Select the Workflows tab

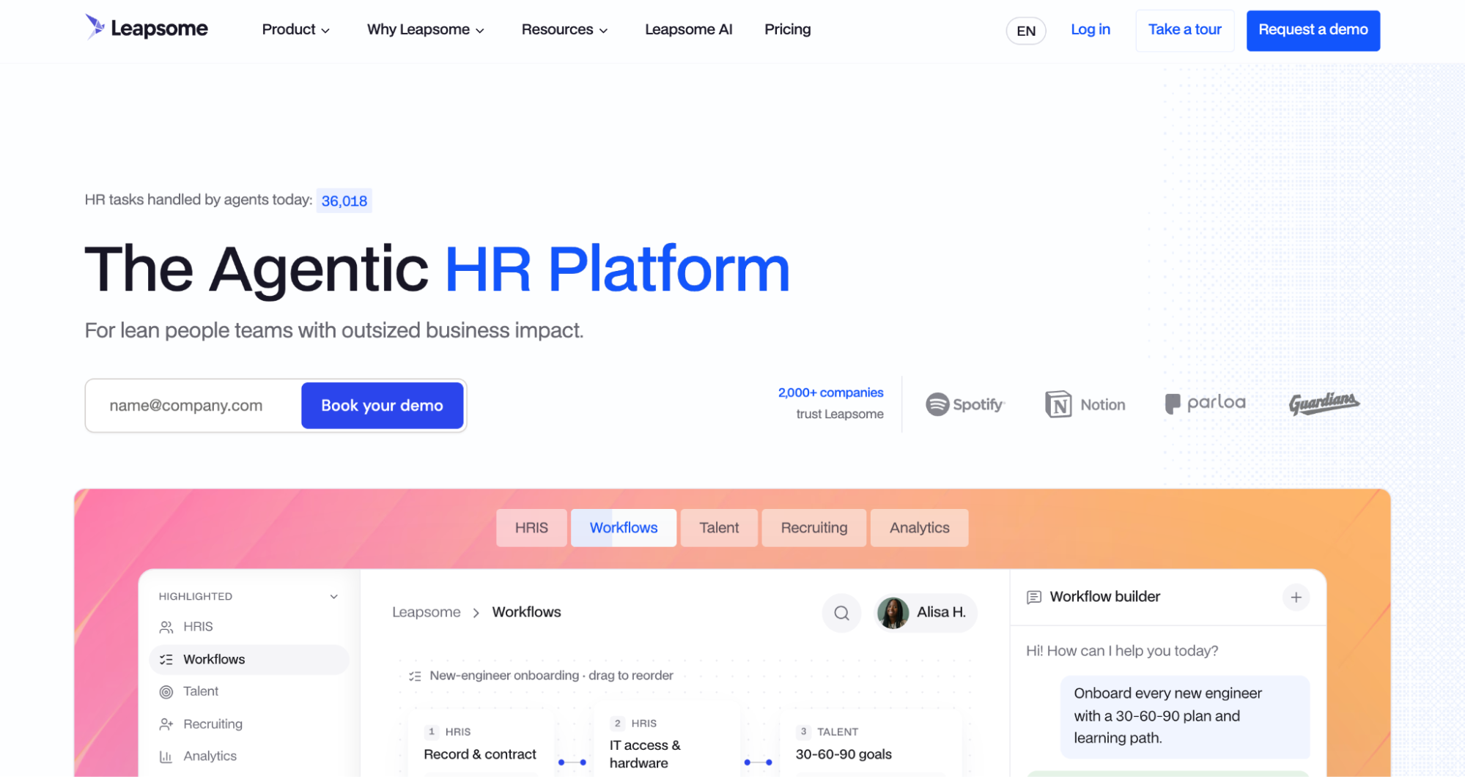tap(624, 528)
